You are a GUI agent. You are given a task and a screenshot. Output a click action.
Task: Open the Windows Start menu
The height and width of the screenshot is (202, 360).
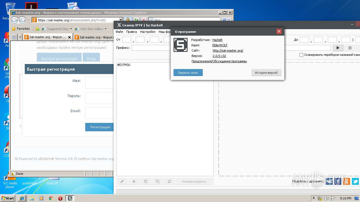click(x=8, y=198)
